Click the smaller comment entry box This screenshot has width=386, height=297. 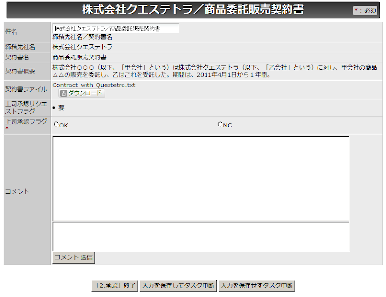tap(201, 236)
